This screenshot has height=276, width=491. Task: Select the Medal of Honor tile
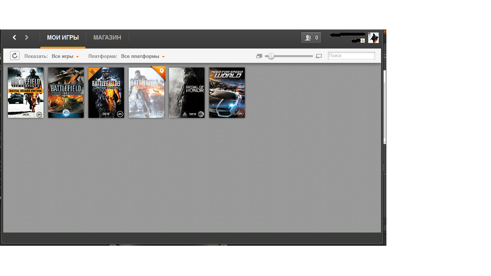187,93
